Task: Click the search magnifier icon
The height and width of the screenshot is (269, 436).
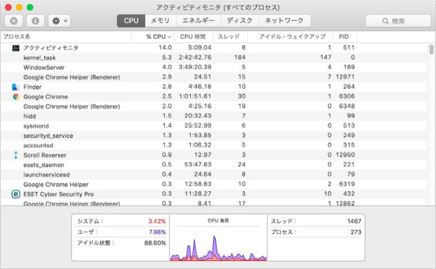Action: (385, 21)
